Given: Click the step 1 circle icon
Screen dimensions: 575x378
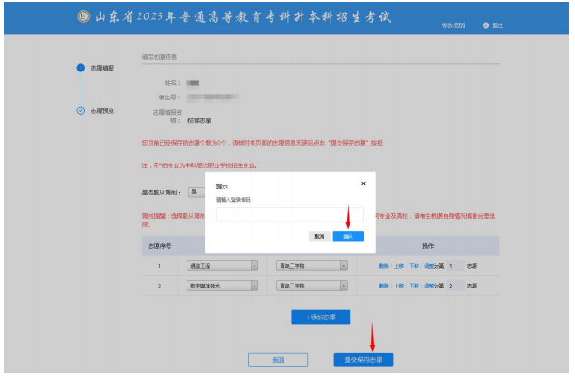Looking at the screenshot, I should point(81,68).
